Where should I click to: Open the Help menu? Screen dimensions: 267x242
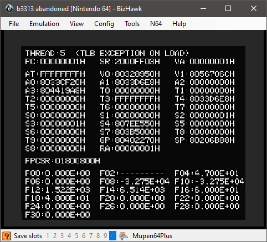pyautogui.click(x=179, y=24)
